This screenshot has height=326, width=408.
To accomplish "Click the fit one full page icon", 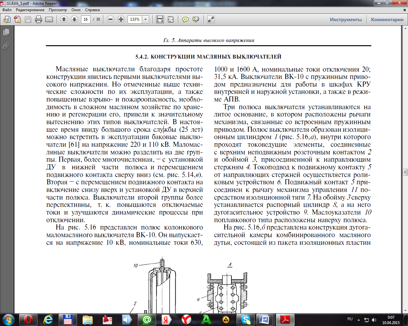I will [171, 19].
